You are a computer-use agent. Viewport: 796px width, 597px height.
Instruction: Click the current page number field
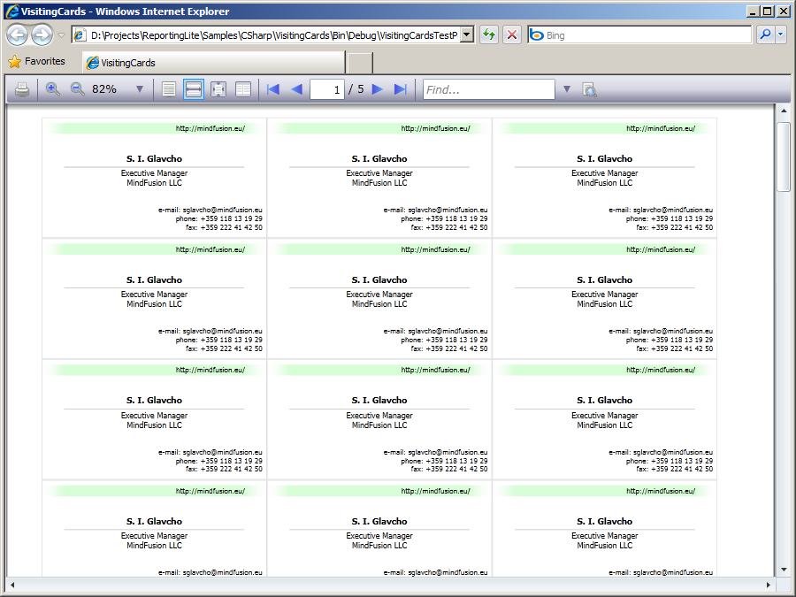327,89
